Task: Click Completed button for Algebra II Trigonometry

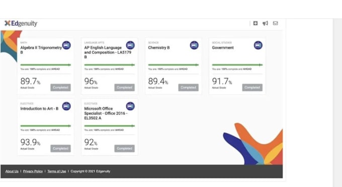Action: pos(61,87)
